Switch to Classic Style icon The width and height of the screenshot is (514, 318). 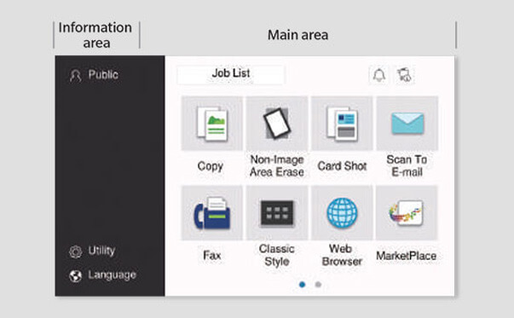click(x=277, y=213)
